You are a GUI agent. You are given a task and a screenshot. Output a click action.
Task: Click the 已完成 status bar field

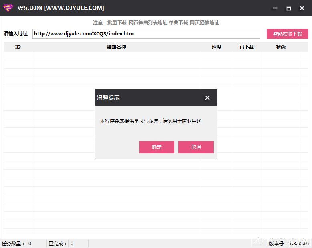pyautogui.click(x=59, y=244)
